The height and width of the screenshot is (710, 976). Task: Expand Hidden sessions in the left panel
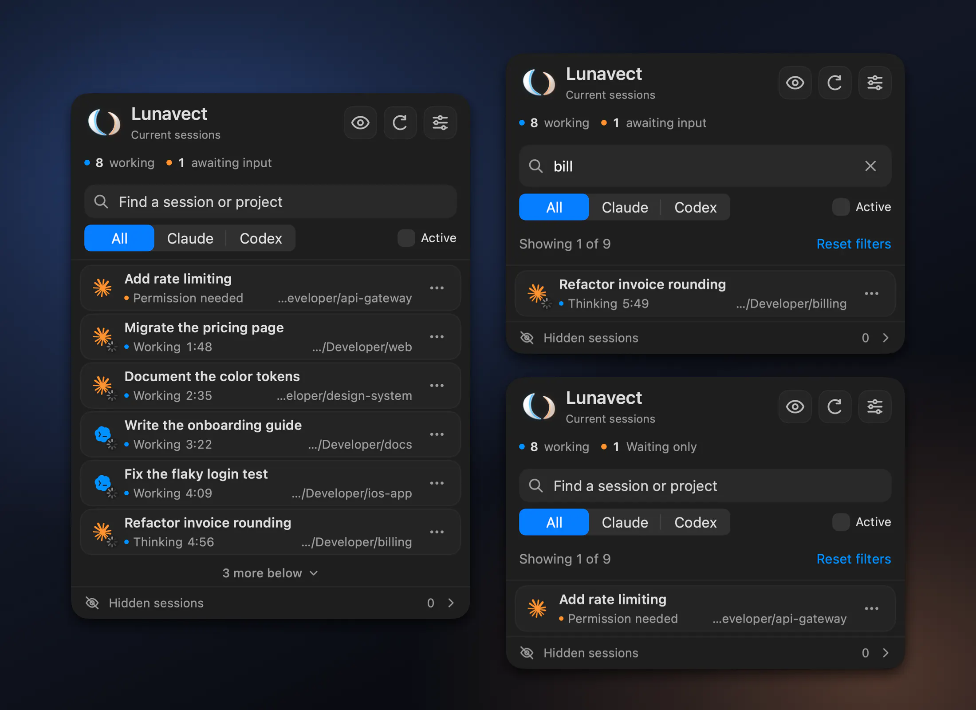(270, 603)
